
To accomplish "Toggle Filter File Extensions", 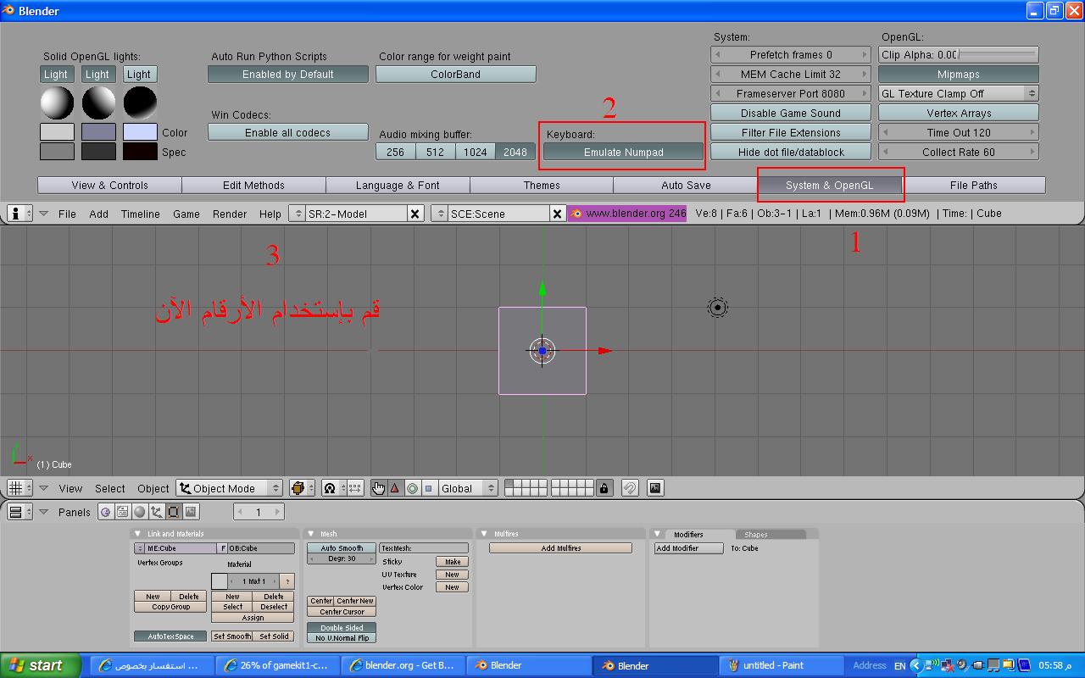I will click(x=791, y=133).
